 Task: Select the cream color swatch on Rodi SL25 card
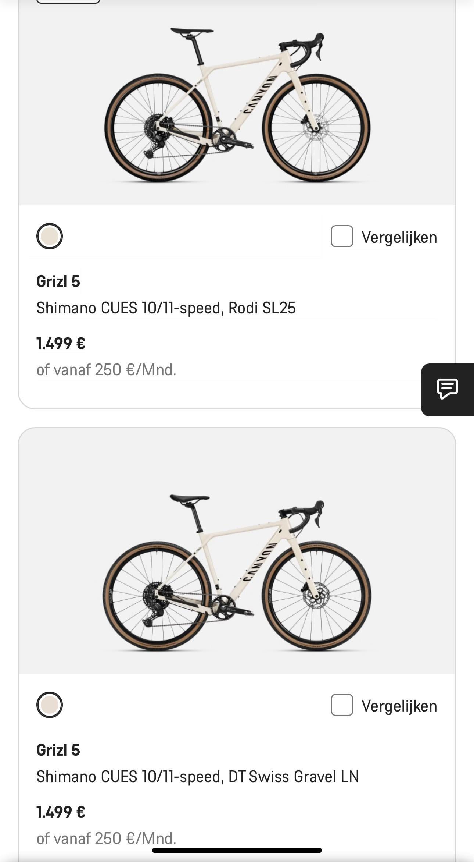(50, 236)
